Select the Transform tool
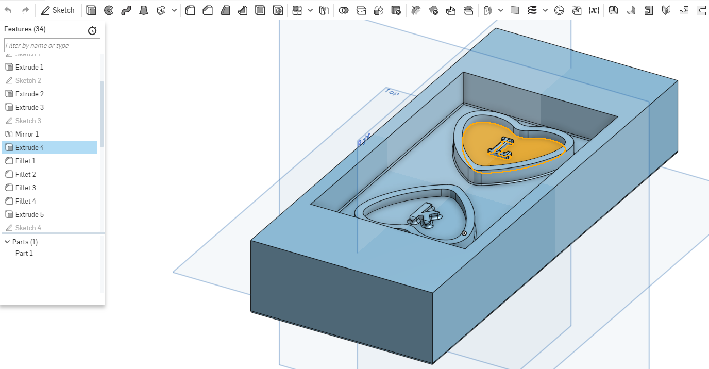Viewport: 709px width, 369px height. [379, 10]
